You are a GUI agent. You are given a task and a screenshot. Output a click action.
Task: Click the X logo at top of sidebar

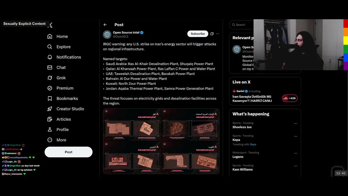50,25
